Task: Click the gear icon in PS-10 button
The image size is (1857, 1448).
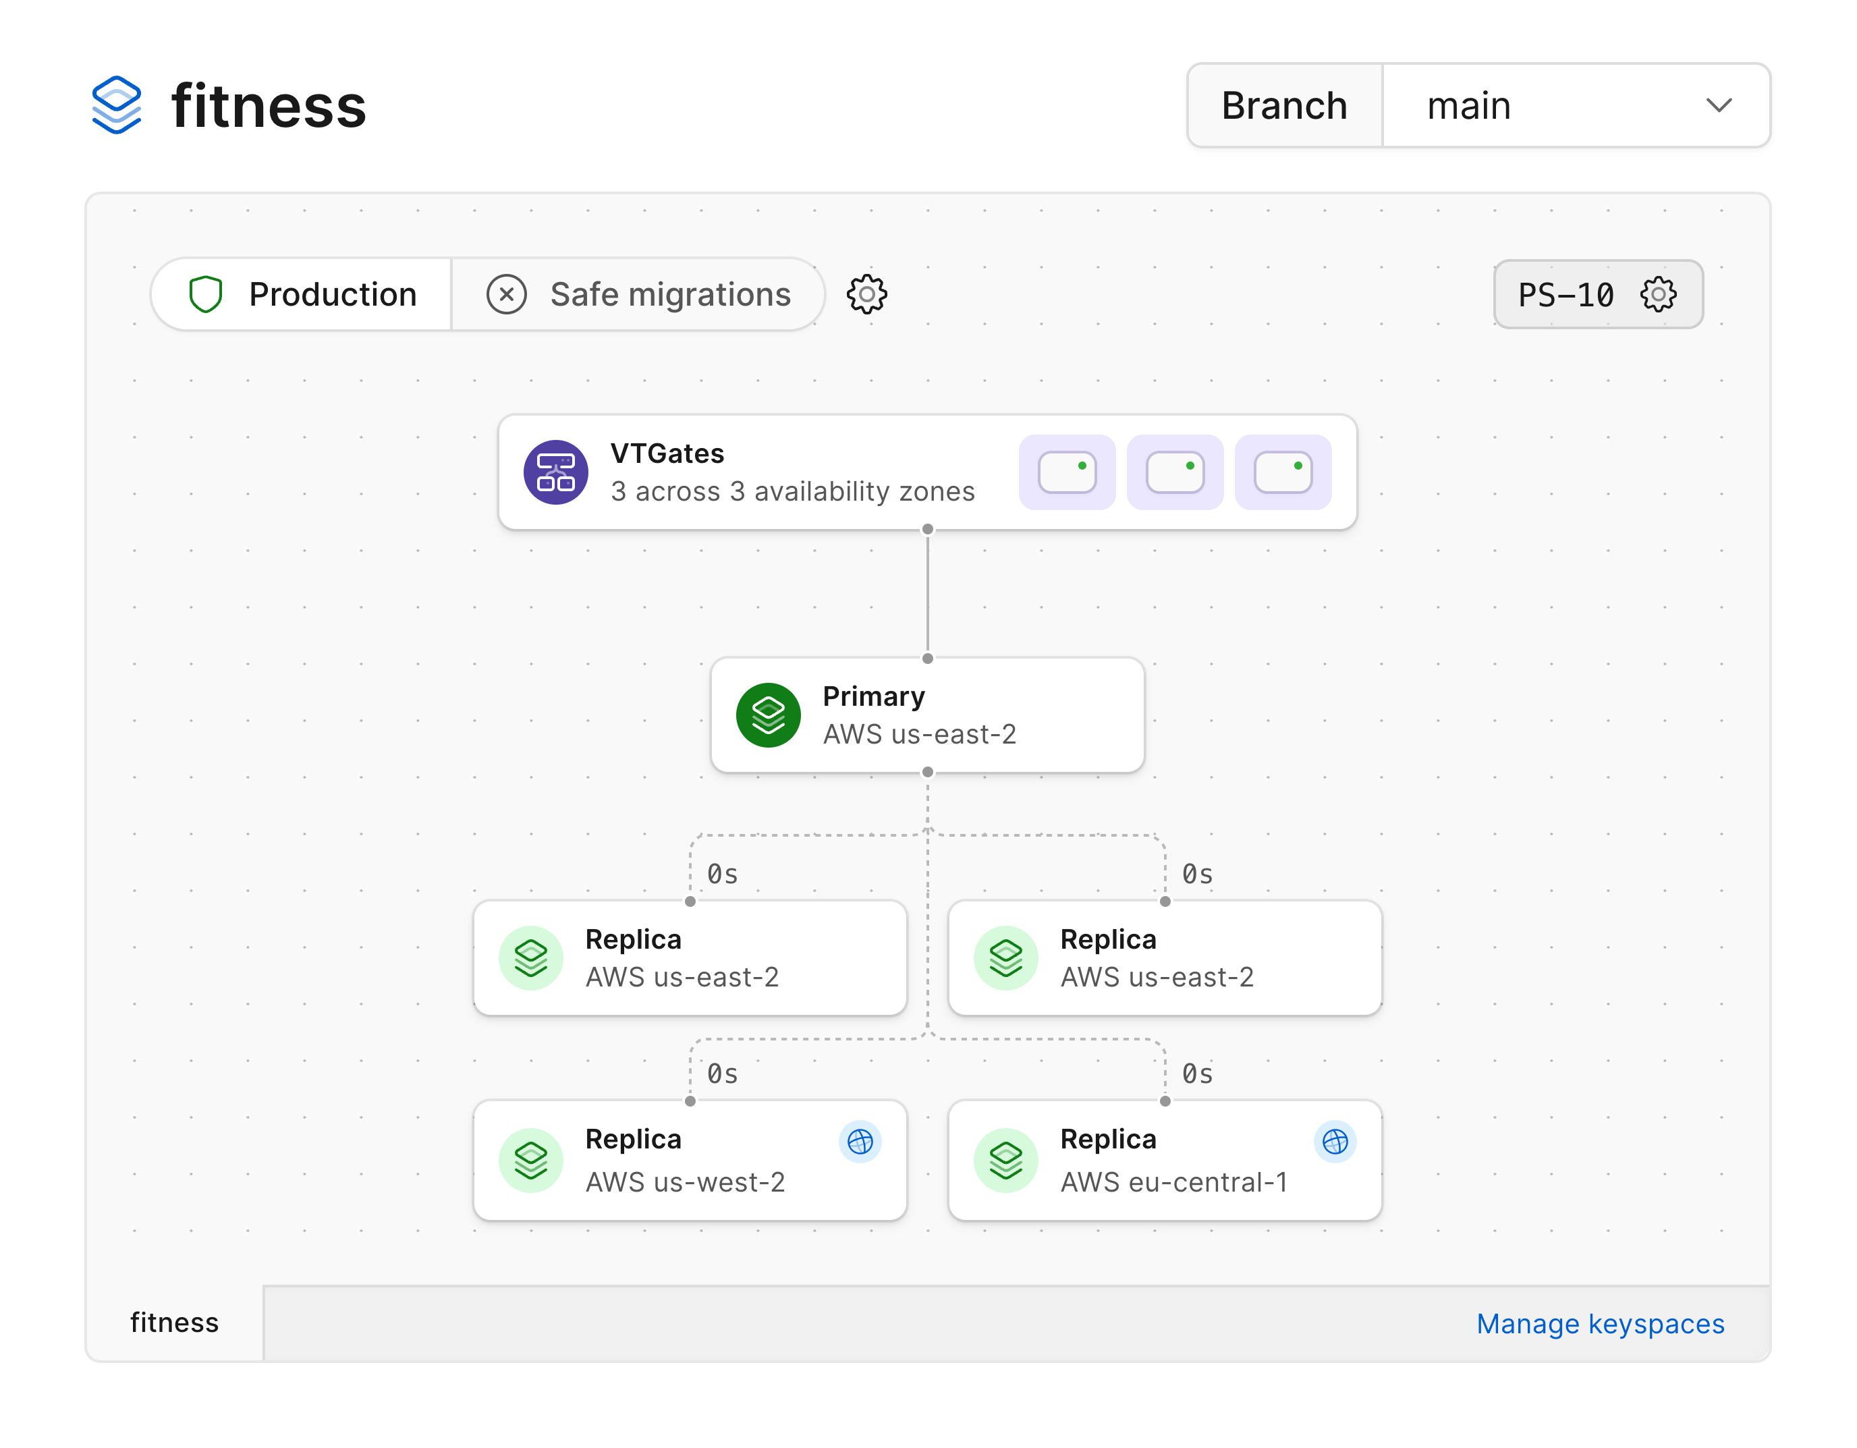Action: point(1657,294)
